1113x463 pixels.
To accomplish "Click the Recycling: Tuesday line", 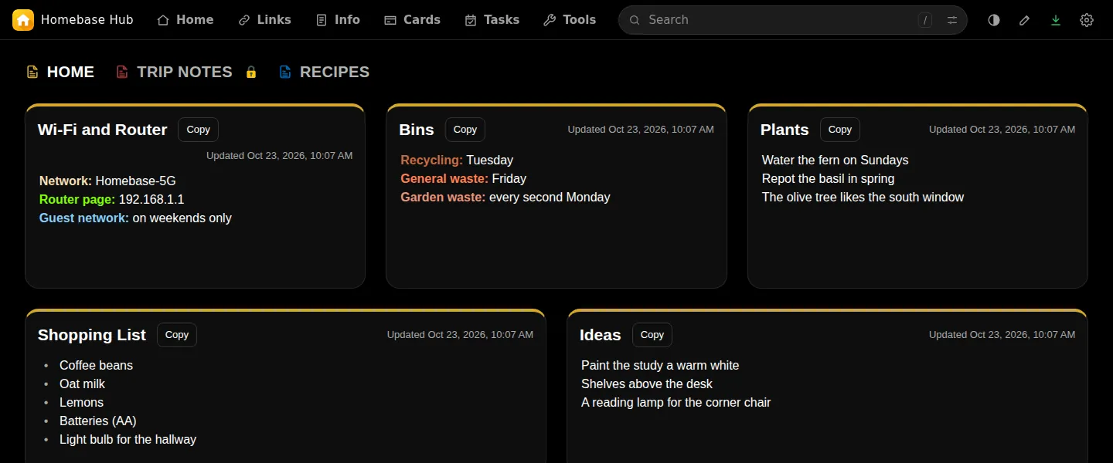I will coord(457,161).
